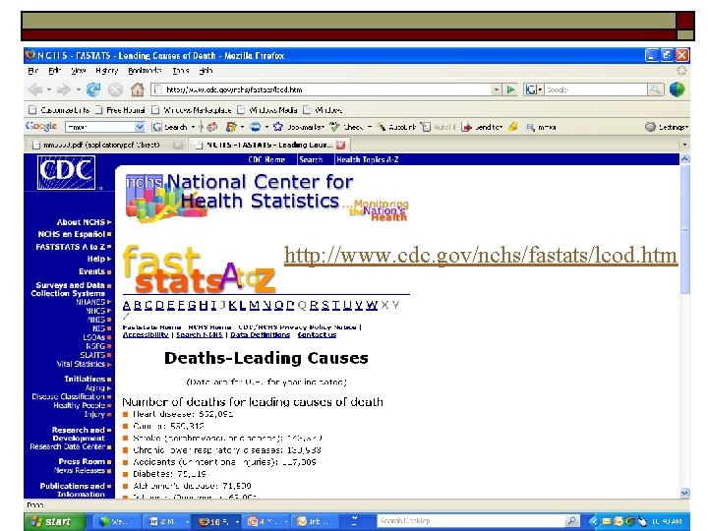The height and width of the screenshot is (531, 708).
Task: Click the Stop loading icon
Action: click(x=115, y=90)
